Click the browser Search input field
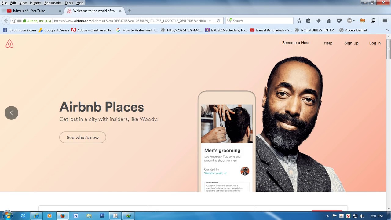391x220 pixels. click(259, 21)
